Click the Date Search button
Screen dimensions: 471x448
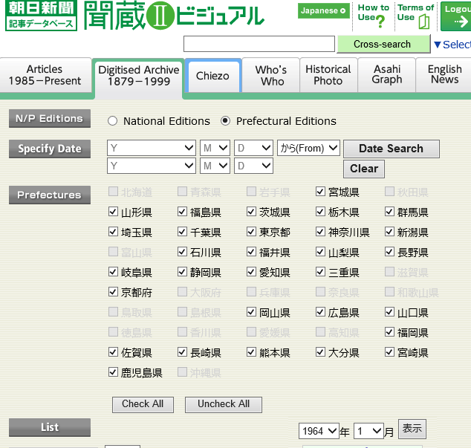point(392,149)
